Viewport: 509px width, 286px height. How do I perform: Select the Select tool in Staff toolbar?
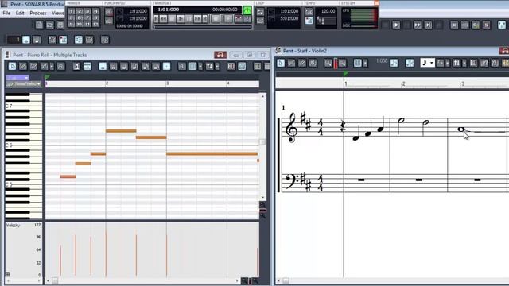(x=281, y=63)
